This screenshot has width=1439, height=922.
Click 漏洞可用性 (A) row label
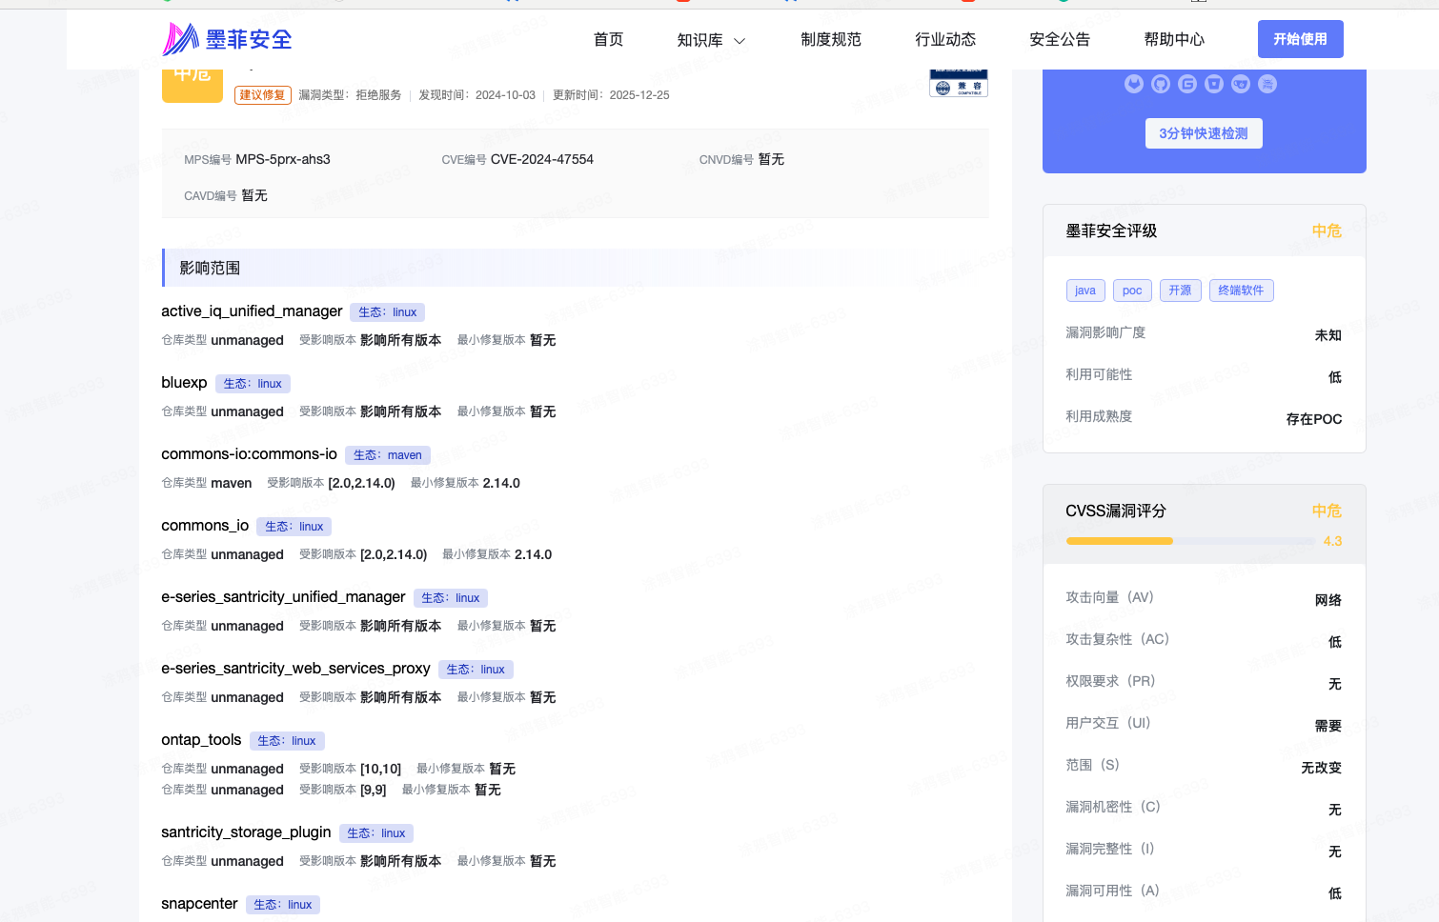point(1112,891)
